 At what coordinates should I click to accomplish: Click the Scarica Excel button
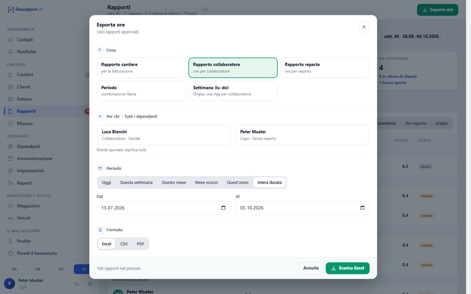348,268
